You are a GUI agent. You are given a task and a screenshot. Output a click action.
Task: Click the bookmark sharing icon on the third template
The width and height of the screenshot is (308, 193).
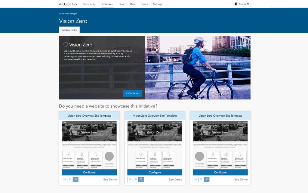pos(201,179)
